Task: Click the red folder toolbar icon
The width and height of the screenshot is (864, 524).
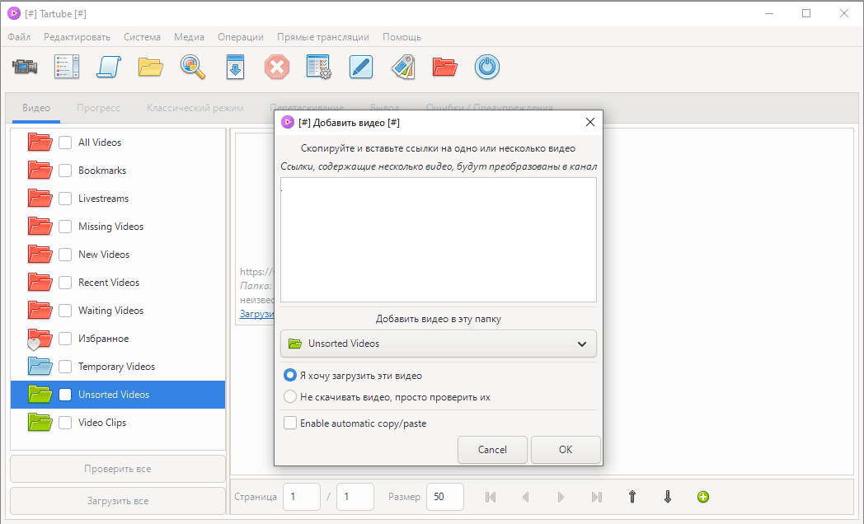Action: coord(444,68)
